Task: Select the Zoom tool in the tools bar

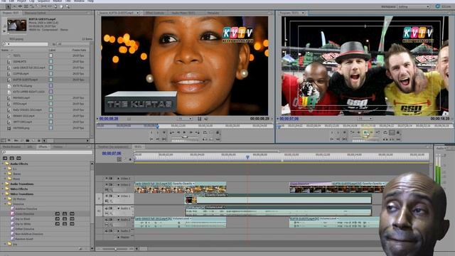Action: 68,6
